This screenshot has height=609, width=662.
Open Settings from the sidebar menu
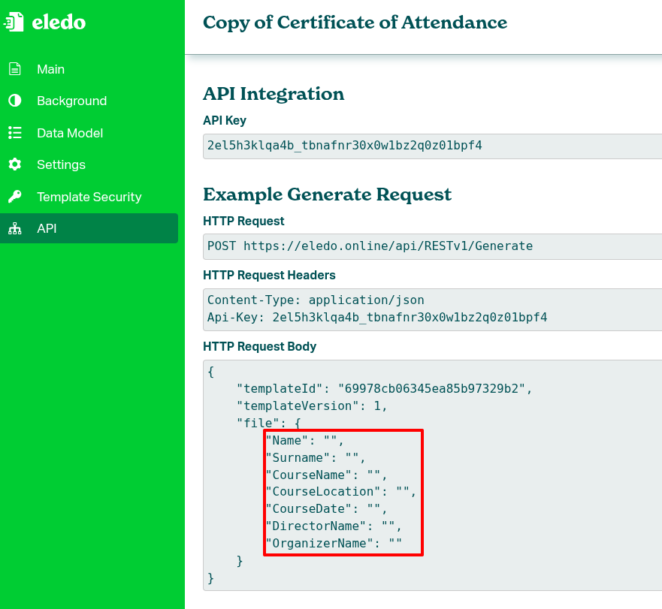[61, 164]
